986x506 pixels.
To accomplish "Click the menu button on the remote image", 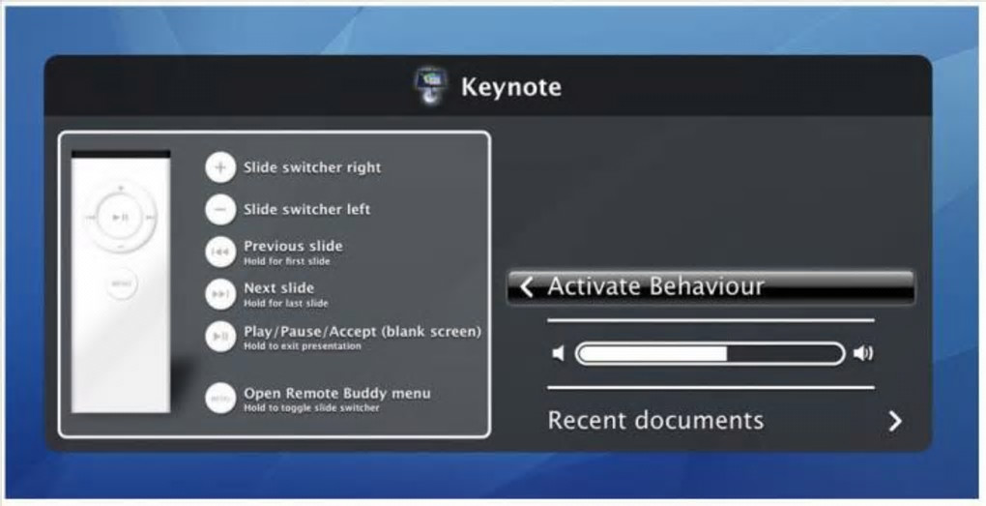I will pyautogui.click(x=121, y=283).
